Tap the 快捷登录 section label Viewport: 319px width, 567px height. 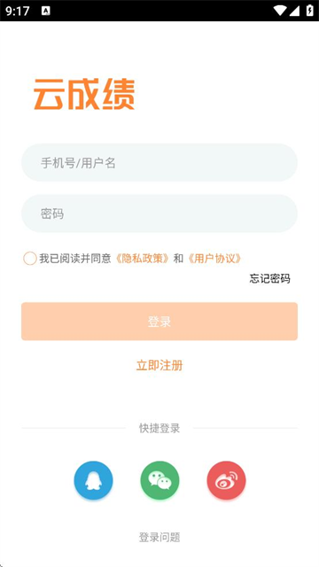[159, 428]
